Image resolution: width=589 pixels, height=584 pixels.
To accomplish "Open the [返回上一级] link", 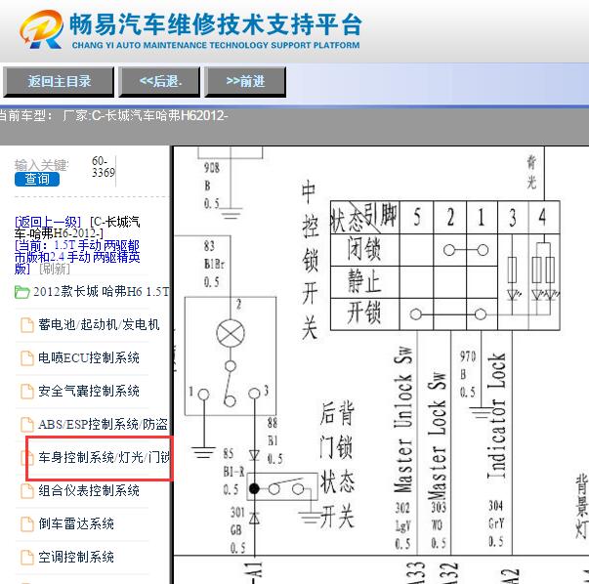I will (x=48, y=222).
